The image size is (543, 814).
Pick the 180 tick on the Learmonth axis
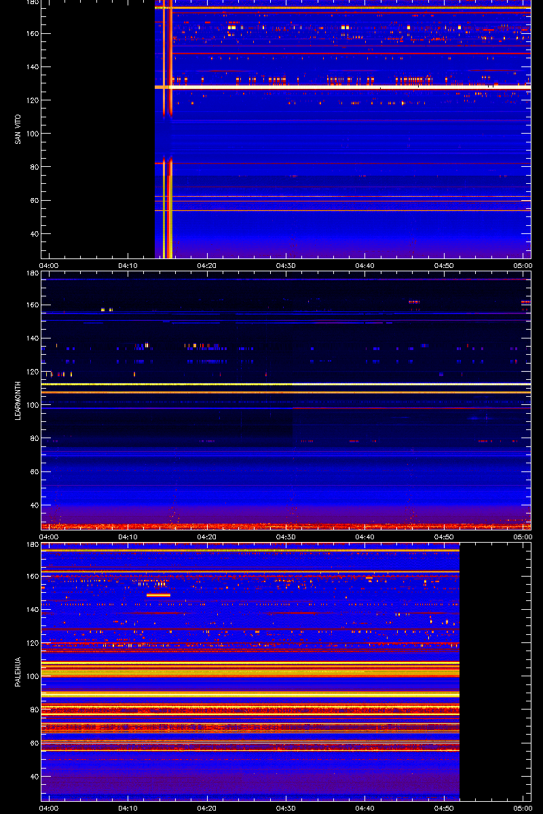click(x=32, y=273)
